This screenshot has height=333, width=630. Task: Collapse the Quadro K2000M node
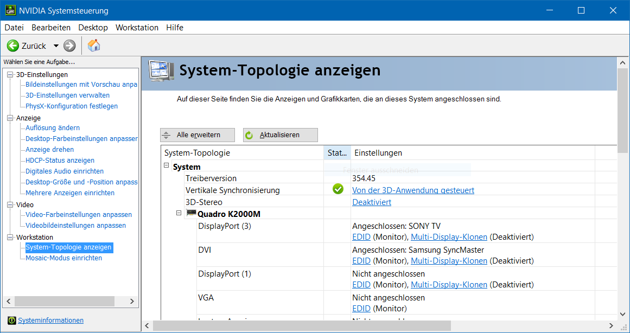[179, 213]
